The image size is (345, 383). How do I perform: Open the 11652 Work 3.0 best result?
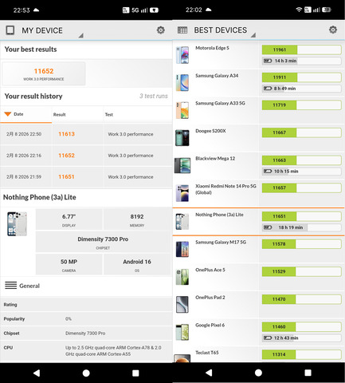click(x=44, y=73)
